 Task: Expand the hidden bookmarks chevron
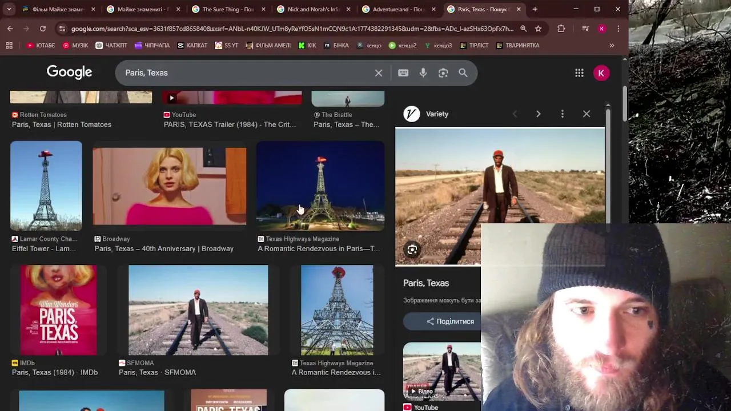click(612, 45)
